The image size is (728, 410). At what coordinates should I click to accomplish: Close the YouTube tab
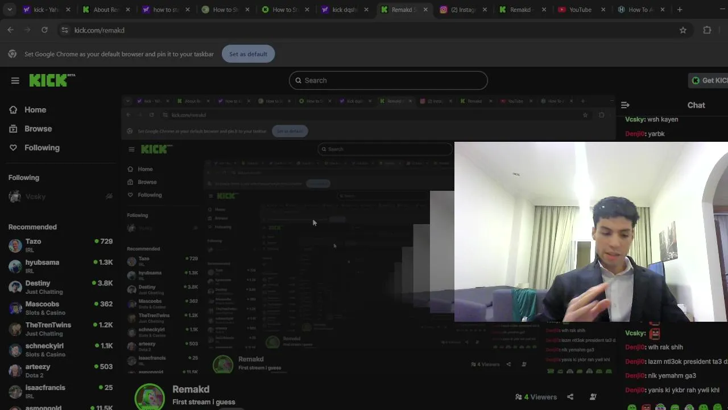click(x=603, y=10)
